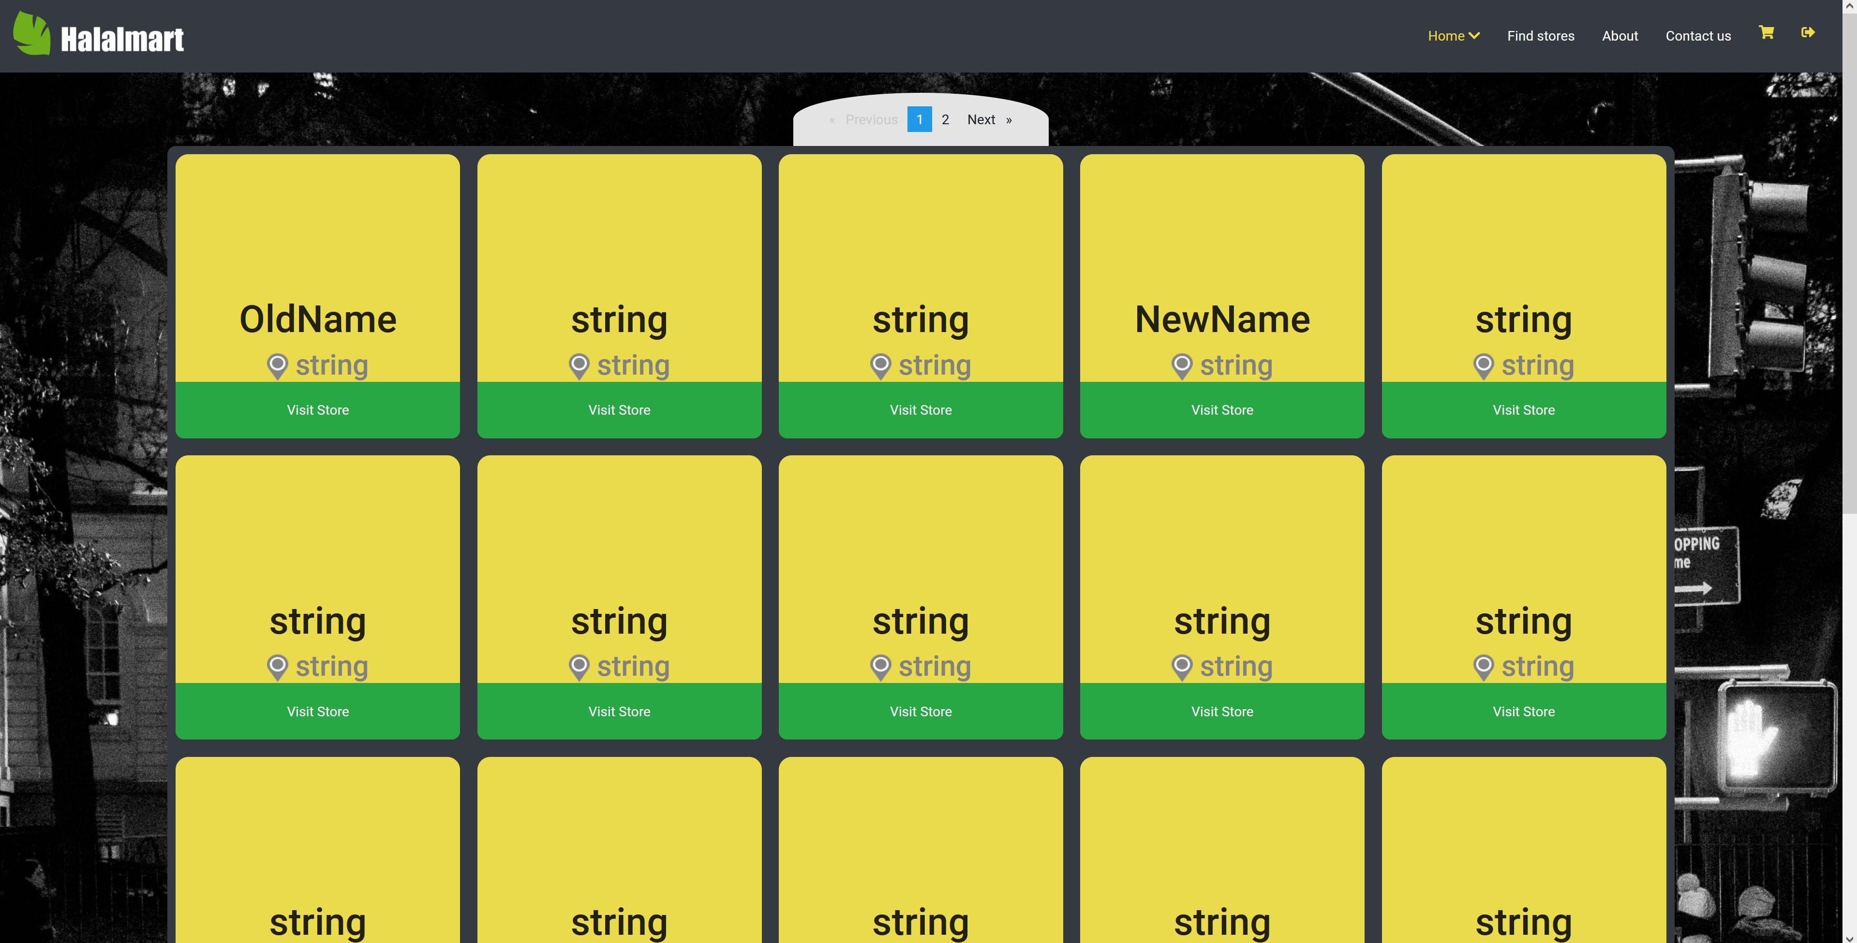Select the OldName store title
The height and width of the screenshot is (943, 1857).
(x=318, y=319)
